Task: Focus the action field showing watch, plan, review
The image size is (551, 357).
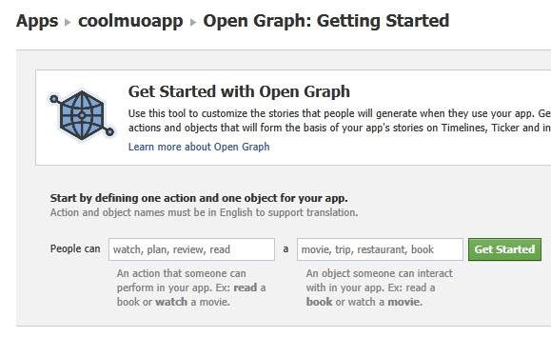Action: tap(191, 249)
